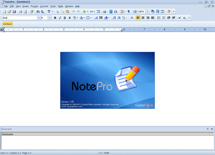Click the blue letter A font icon

[x=96, y=18]
